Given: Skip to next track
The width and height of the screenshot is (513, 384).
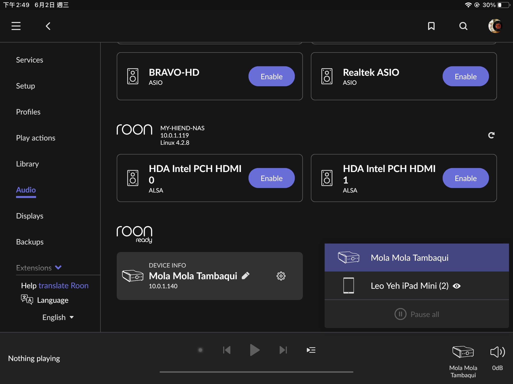Looking at the screenshot, I should [x=283, y=350].
